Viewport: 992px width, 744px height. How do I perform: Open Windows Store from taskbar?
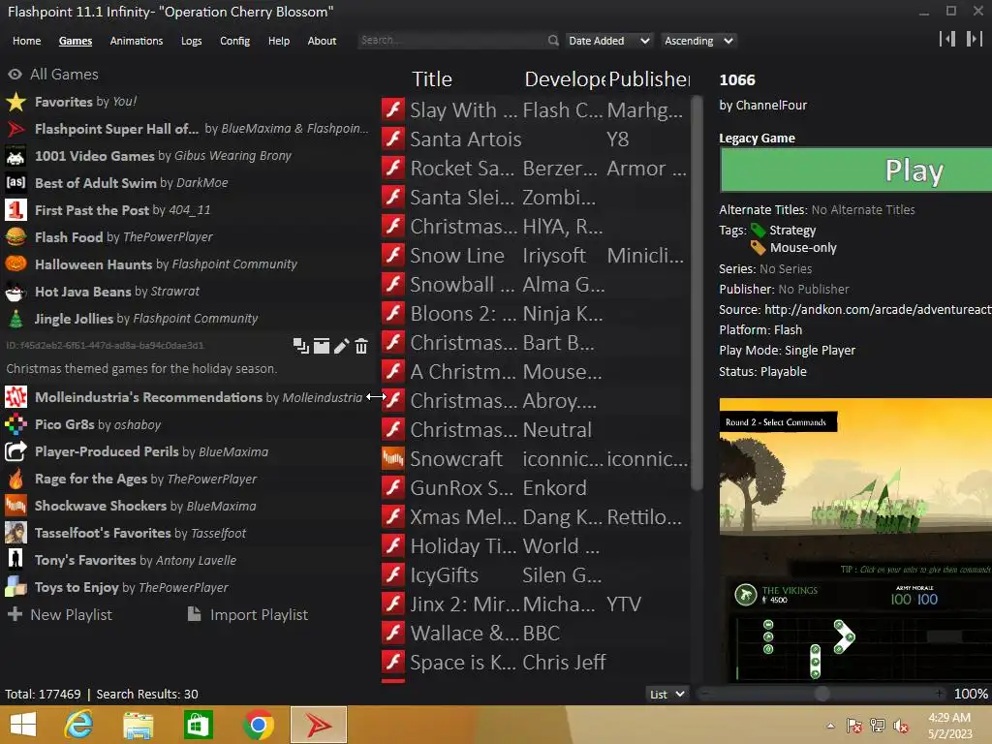pyautogui.click(x=198, y=725)
